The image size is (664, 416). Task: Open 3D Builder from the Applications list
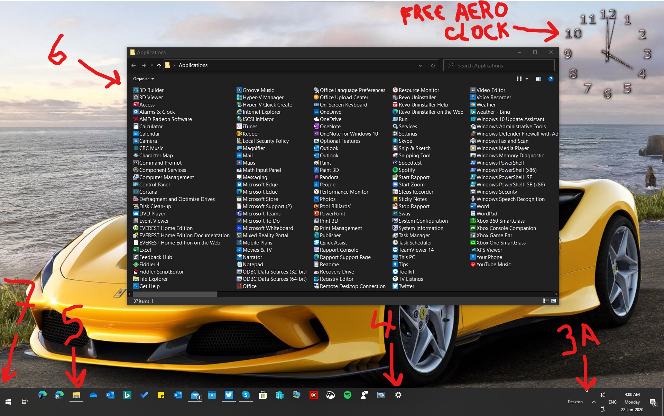point(148,90)
